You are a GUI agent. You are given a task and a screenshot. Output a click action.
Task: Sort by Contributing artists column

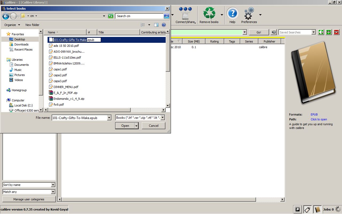153,32
